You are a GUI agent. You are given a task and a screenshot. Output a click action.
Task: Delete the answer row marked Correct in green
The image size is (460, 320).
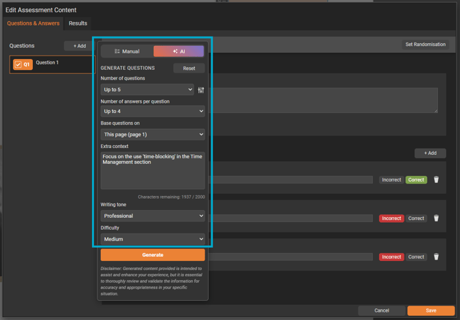436,180
